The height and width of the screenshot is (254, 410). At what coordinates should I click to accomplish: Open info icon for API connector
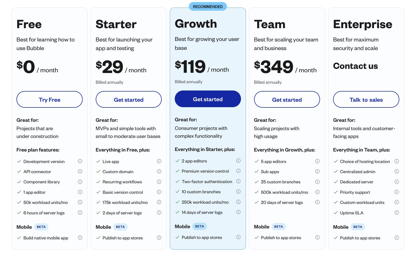[x=80, y=171]
